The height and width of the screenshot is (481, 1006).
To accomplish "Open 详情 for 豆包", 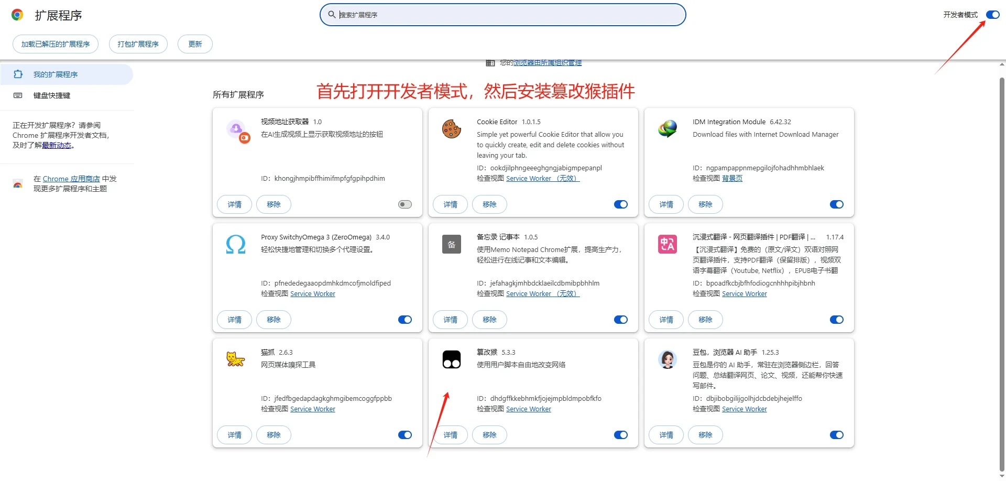I will [666, 435].
